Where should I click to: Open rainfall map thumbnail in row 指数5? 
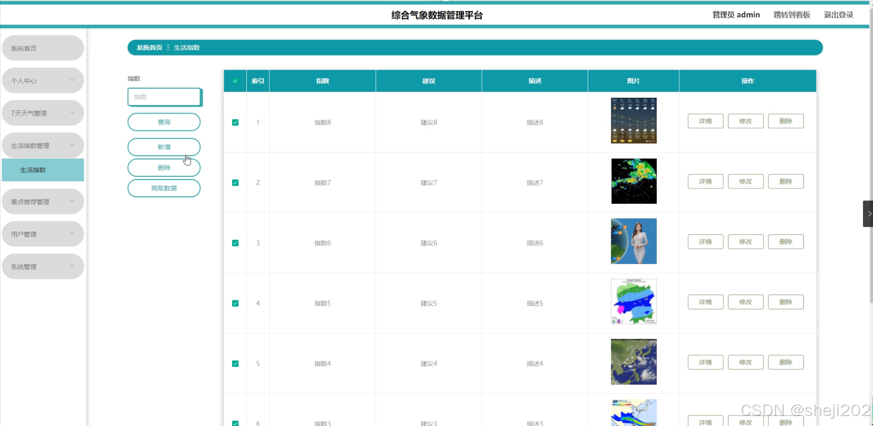click(x=634, y=301)
